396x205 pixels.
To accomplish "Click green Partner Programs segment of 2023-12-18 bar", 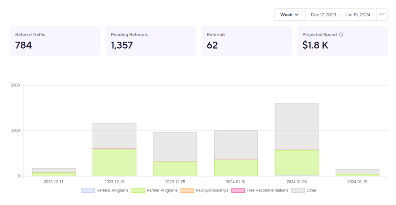I will (114, 162).
